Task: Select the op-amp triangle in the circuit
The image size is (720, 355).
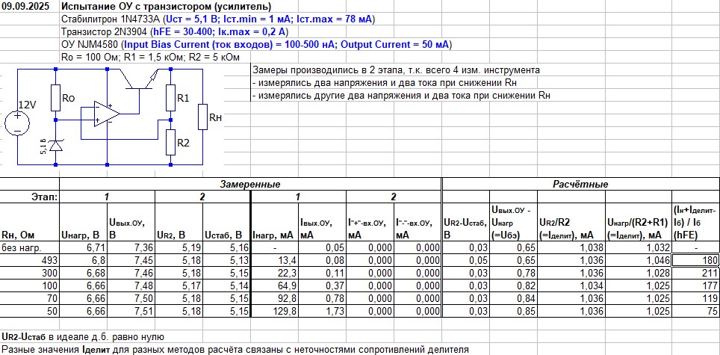Action: click(106, 114)
